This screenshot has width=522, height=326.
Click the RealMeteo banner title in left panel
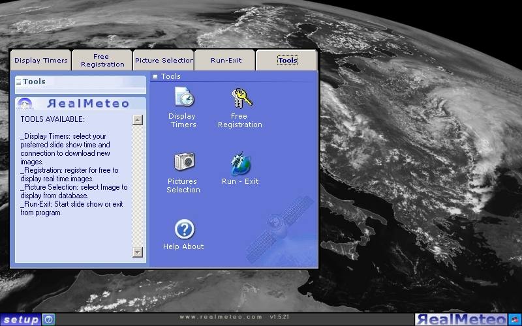[x=88, y=104]
